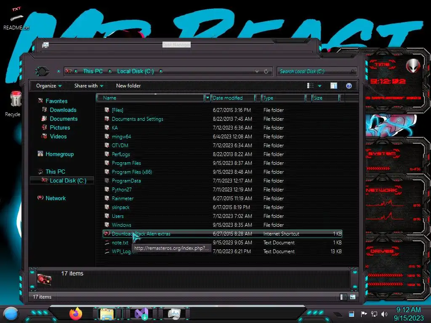
Task: Select the Program Files folder
Action: [x=126, y=163]
